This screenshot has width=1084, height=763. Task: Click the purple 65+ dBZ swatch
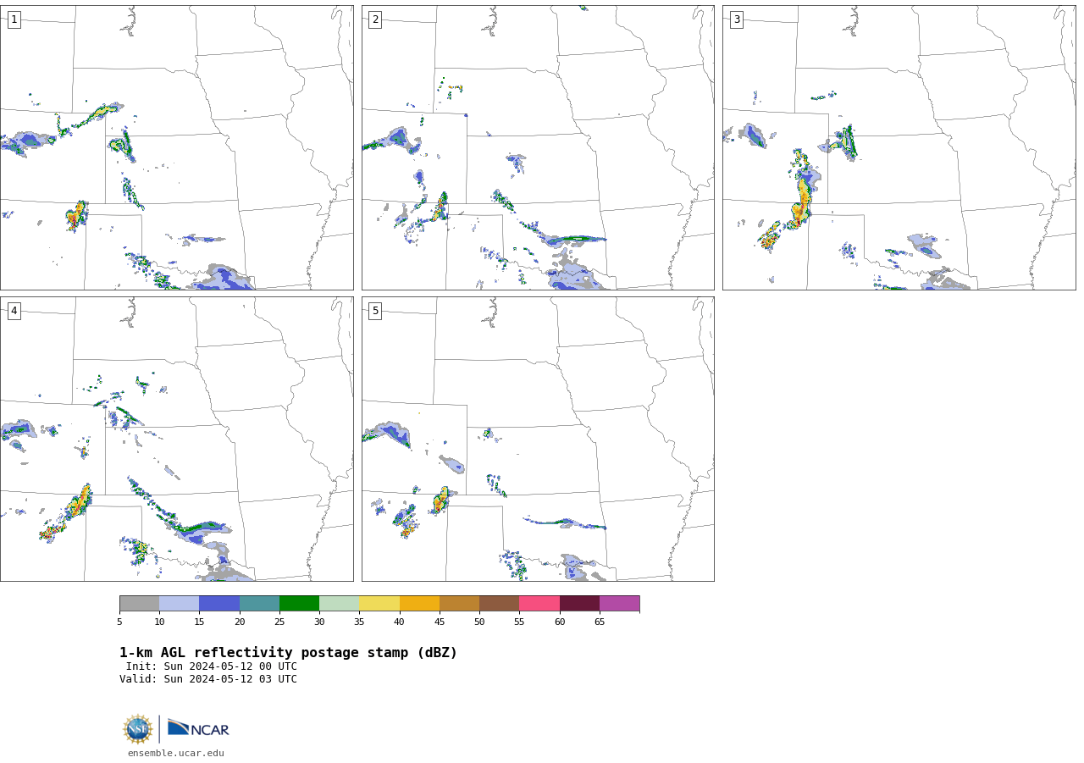click(619, 604)
